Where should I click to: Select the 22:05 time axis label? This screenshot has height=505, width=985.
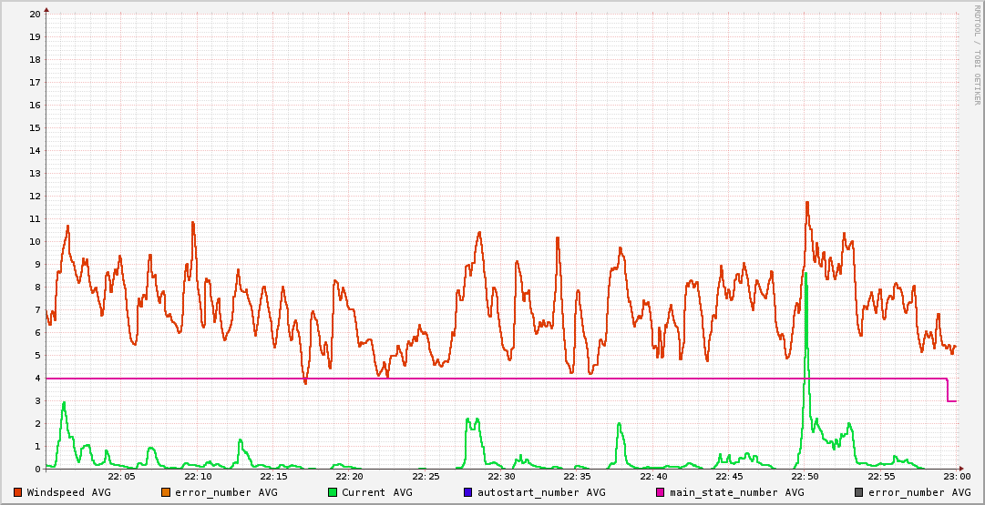point(121,476)
